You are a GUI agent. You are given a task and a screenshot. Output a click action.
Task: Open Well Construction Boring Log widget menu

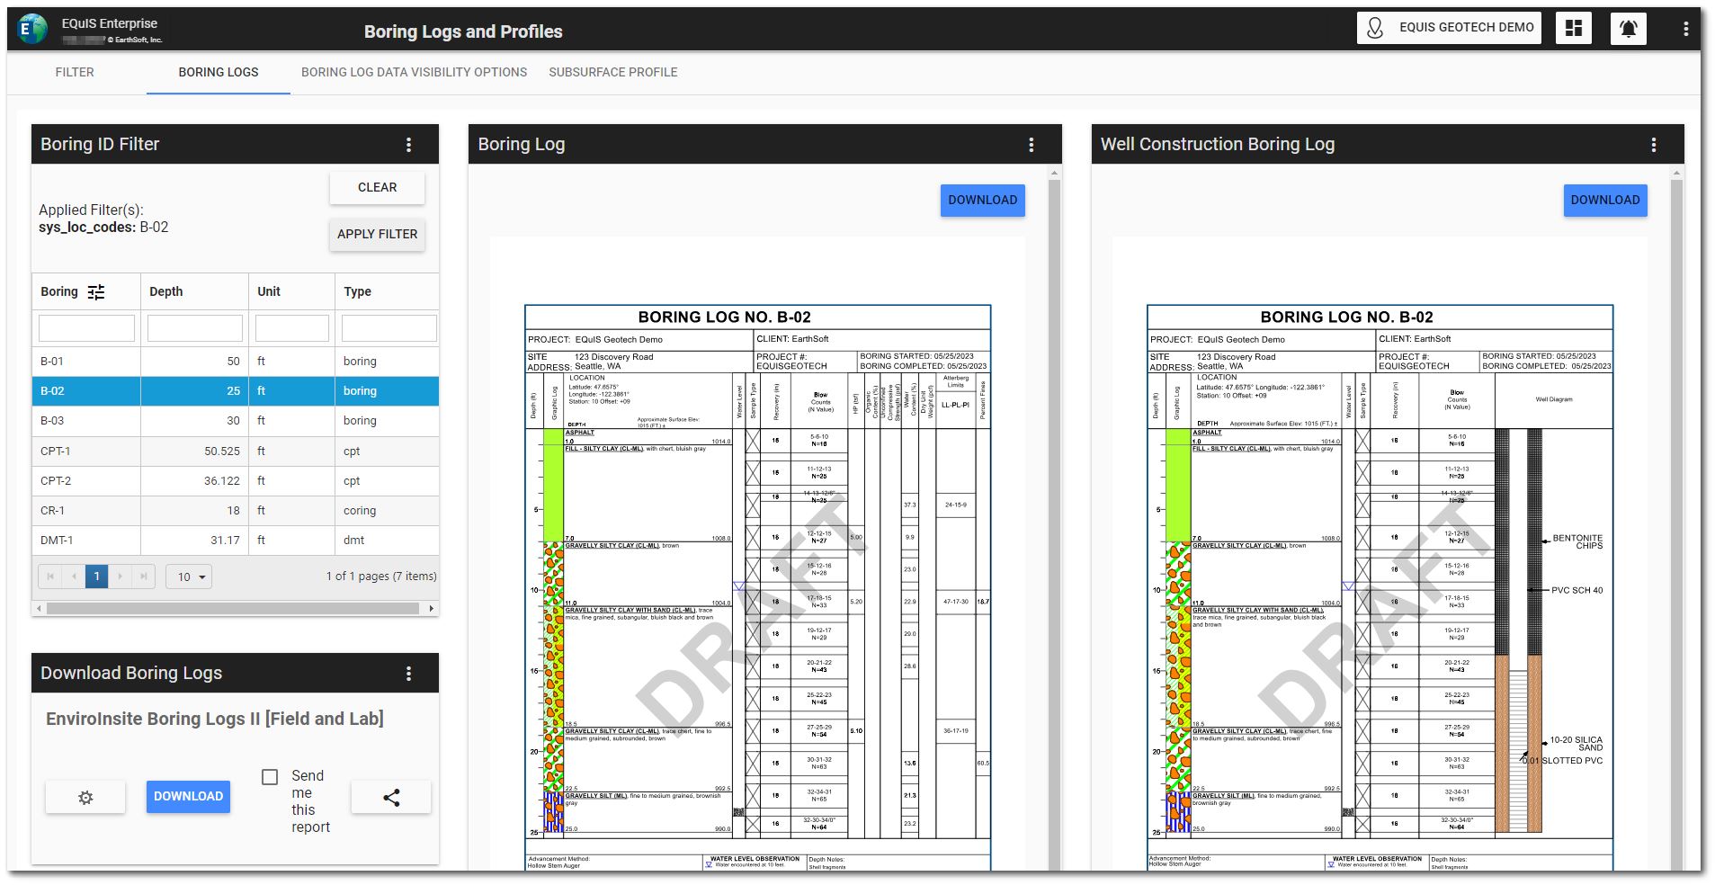click(1654, 145)
